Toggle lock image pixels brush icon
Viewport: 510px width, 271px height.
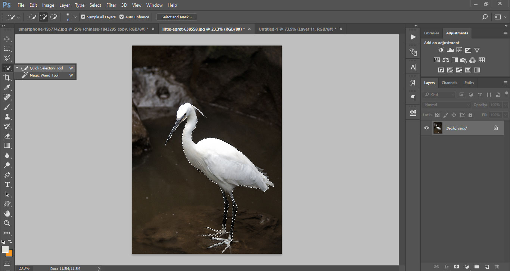(x=445, y=115)
